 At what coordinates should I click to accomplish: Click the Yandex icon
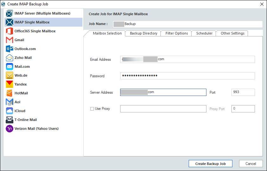point(10,84)
